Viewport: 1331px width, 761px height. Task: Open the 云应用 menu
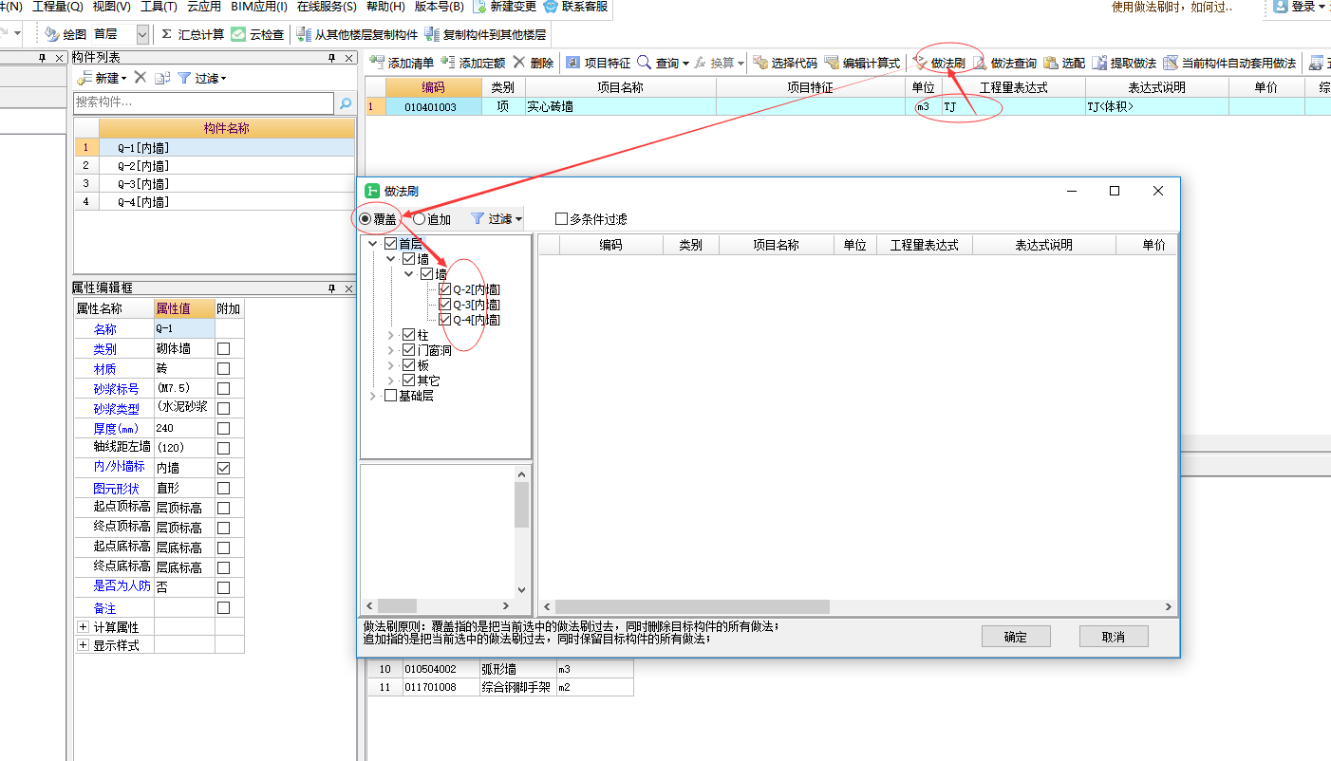(204, 7)
